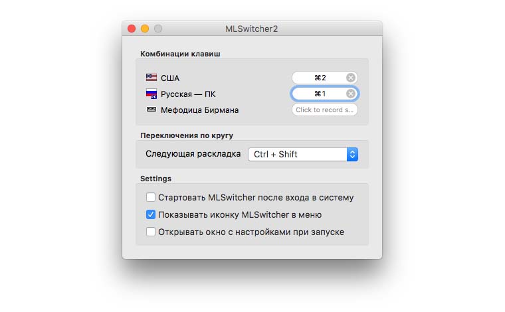Screen dimensions: 505x312
Task: Select the Мефодица Бирмана layout label
Action: (199, 110)
